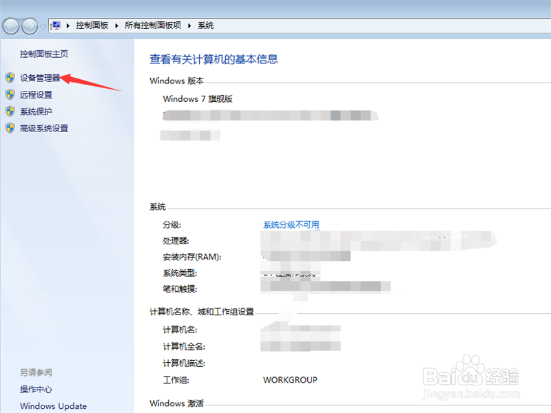Click the 计算机名称、域和工作组设置 heading
The image size is (551, 413).
click(x=202, y=312)
